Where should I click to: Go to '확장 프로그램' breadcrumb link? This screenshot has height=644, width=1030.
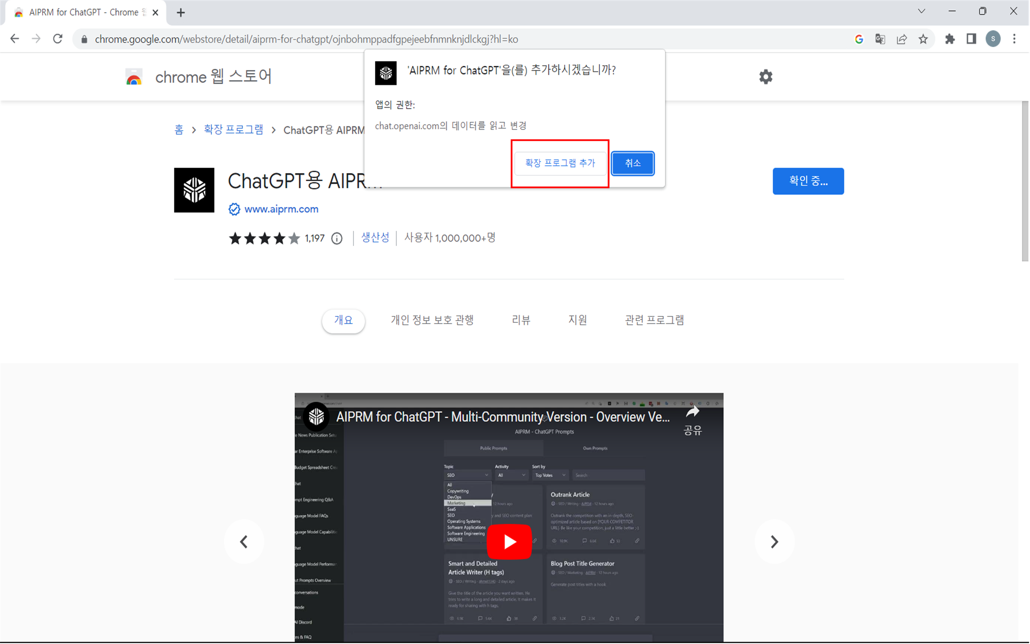tap(234, 129)
